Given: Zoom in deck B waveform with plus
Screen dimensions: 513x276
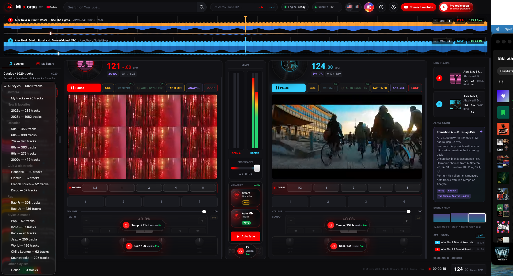Looking at the screenshot, I should click(449, 41).
